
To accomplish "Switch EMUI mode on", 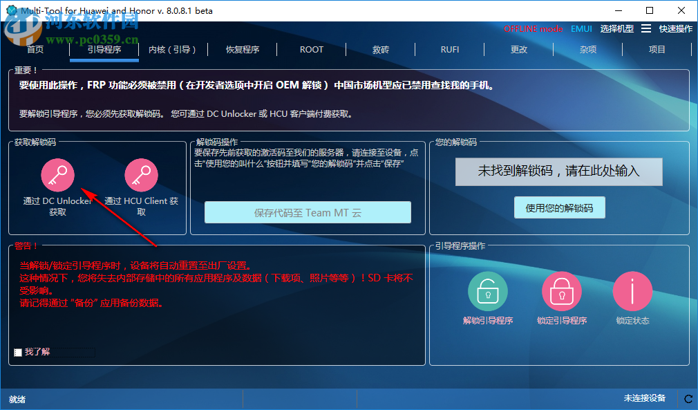I will (581, 29).
